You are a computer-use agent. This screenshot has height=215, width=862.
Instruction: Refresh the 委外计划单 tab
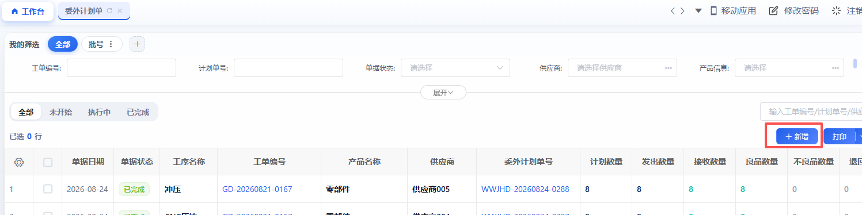pyautogui.click(x=109, y=11)
